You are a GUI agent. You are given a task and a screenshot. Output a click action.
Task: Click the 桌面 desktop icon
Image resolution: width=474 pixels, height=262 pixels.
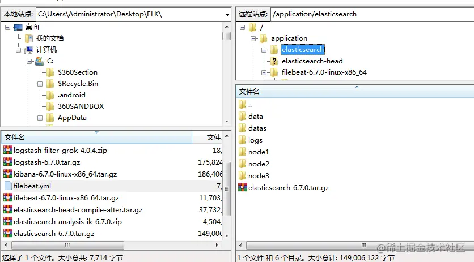(x=18, y=27)
